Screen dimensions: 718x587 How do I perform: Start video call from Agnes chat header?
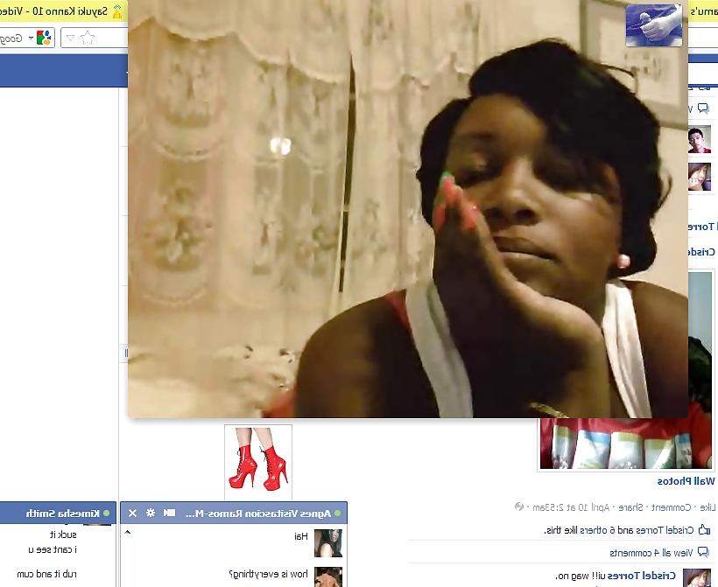click(169, 513)
